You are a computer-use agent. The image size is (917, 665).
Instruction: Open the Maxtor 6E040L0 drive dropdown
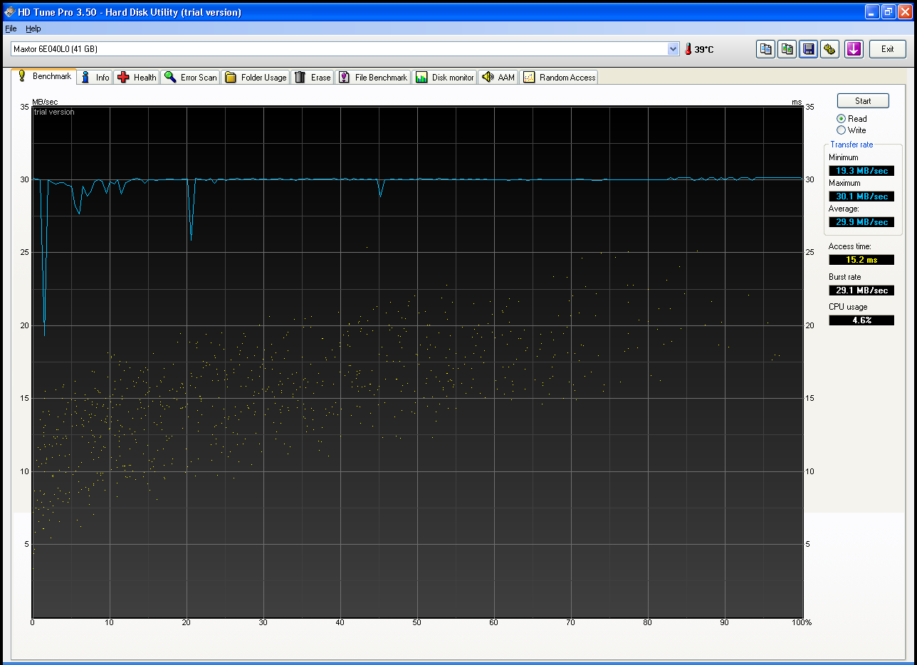(673, 48)
